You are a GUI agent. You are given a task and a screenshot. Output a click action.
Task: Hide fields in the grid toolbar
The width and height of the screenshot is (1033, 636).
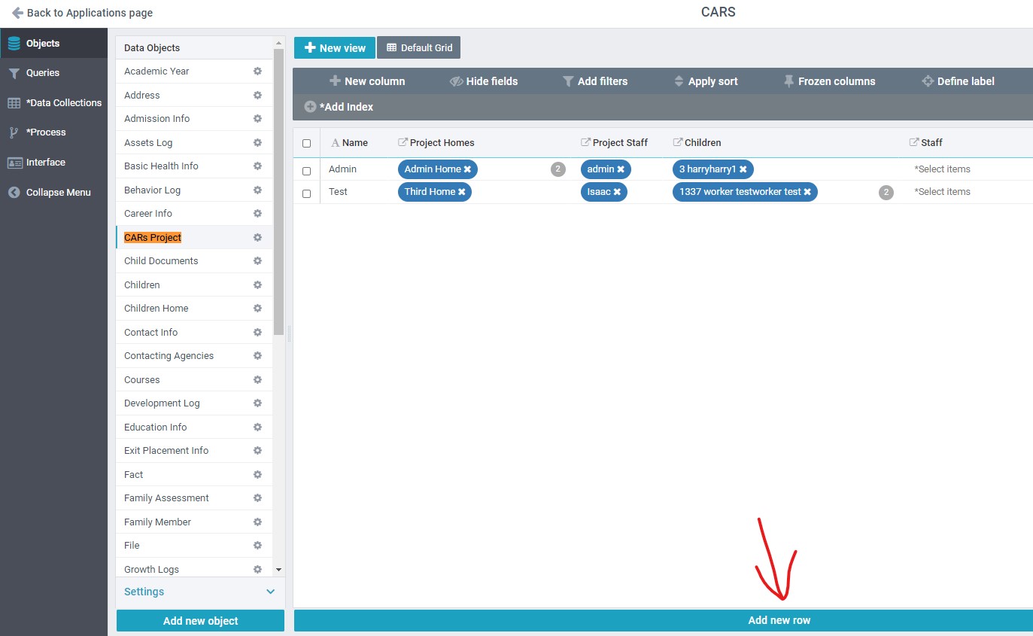tap(484, 81)
